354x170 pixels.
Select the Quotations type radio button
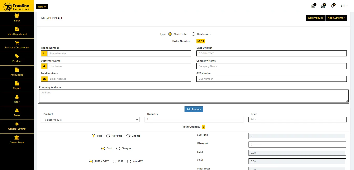193,34
